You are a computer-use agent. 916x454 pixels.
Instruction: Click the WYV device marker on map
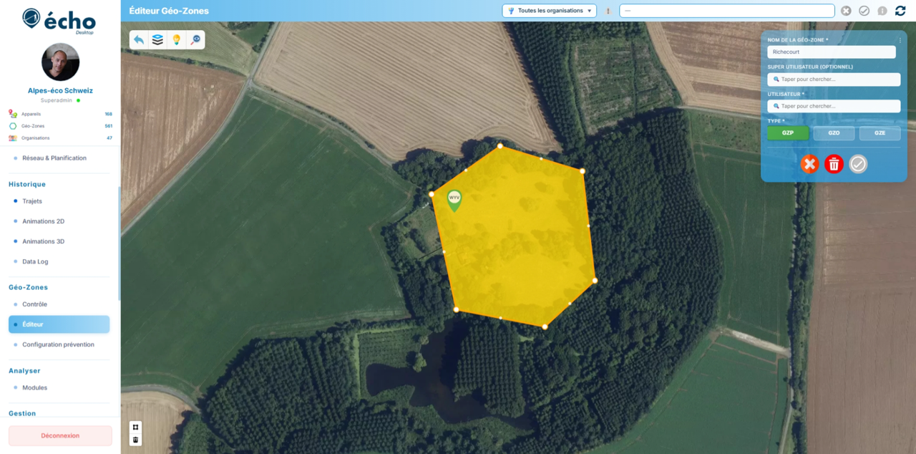[454, 200]
